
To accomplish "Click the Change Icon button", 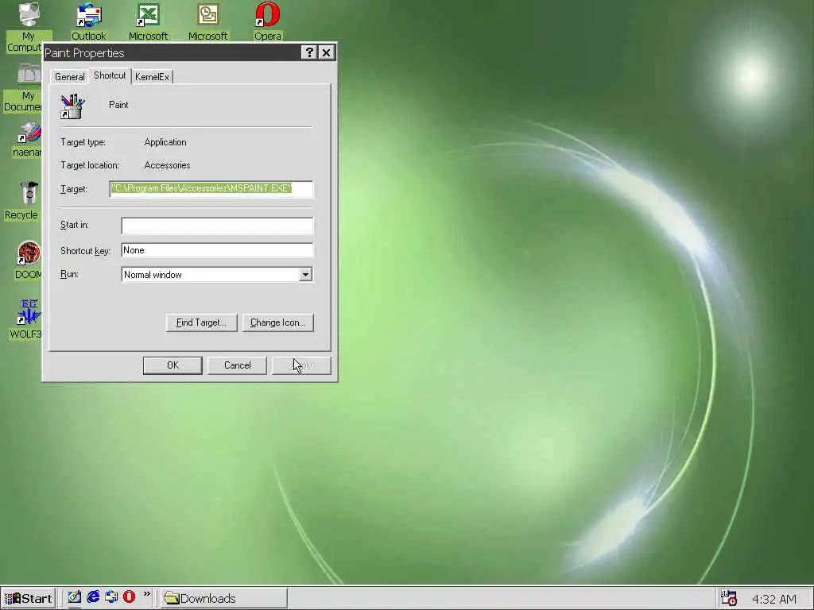I will (277, 322).
